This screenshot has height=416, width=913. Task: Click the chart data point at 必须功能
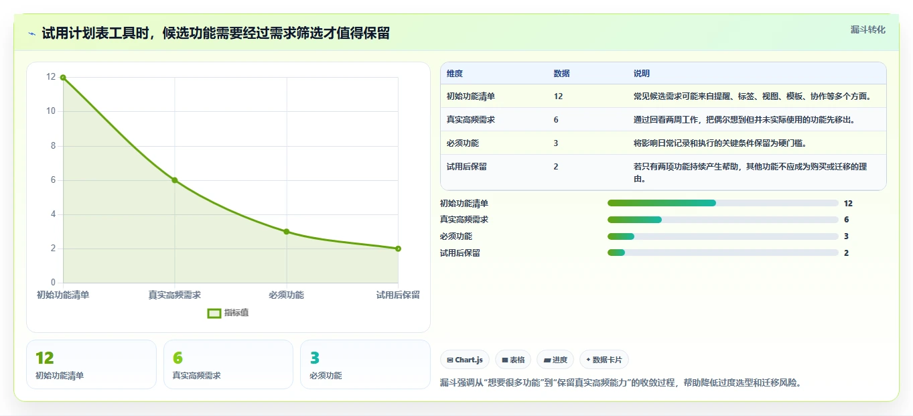(287, 232)
